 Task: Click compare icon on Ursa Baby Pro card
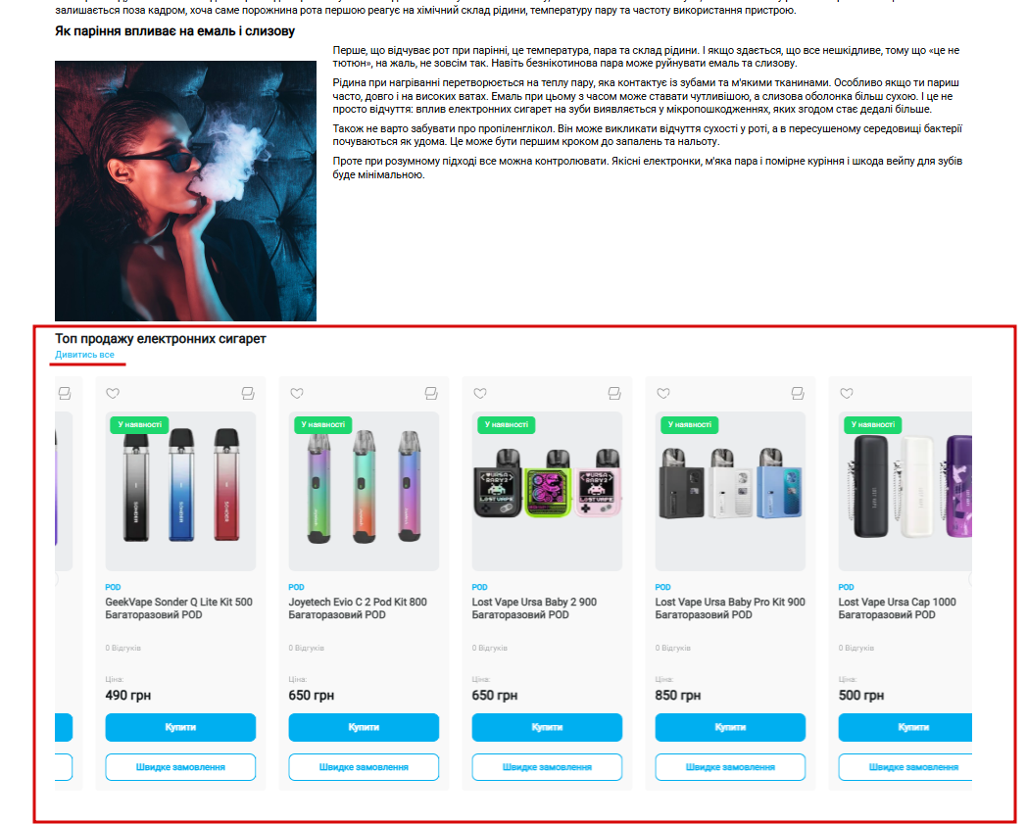(x=798, y=393)
